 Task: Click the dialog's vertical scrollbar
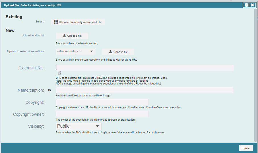pyautogui.click(x=255, y=75)
